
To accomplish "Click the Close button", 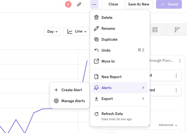I will point(113,4).
